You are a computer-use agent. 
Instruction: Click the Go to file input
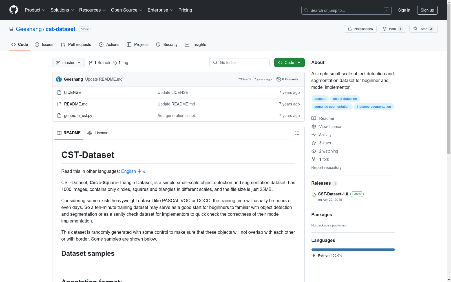(x=240, y=63)
